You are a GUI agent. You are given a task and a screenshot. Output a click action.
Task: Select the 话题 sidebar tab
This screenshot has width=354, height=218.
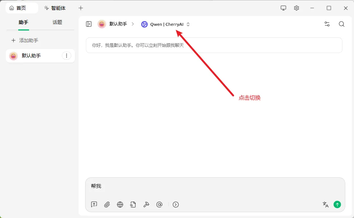[57, 22]
